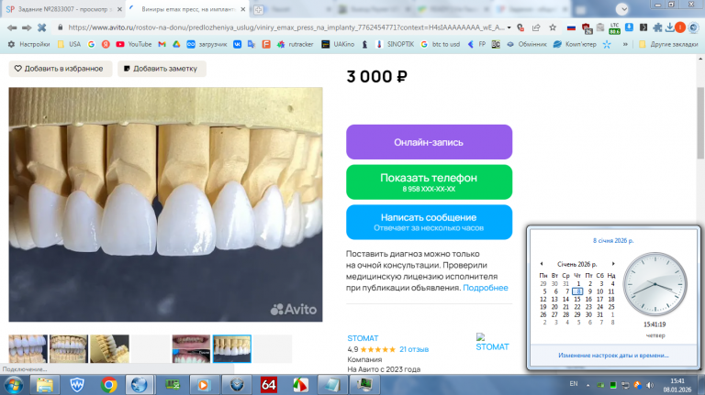705x395 pixels.
Task: Open the 'btc to usd' bookmark
Action: 441,44
